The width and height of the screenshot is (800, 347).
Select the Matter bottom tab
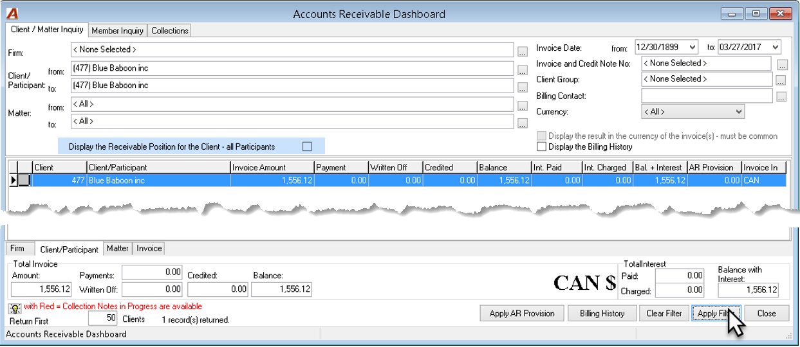(118, 248)
